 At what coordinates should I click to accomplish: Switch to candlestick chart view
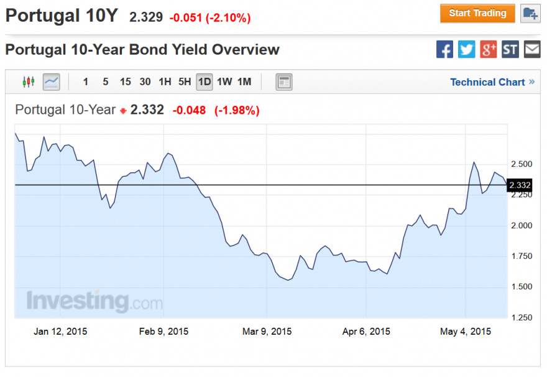(28, 81)
